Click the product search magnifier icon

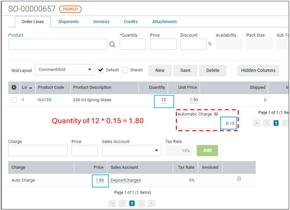click(x=113, y=44)
